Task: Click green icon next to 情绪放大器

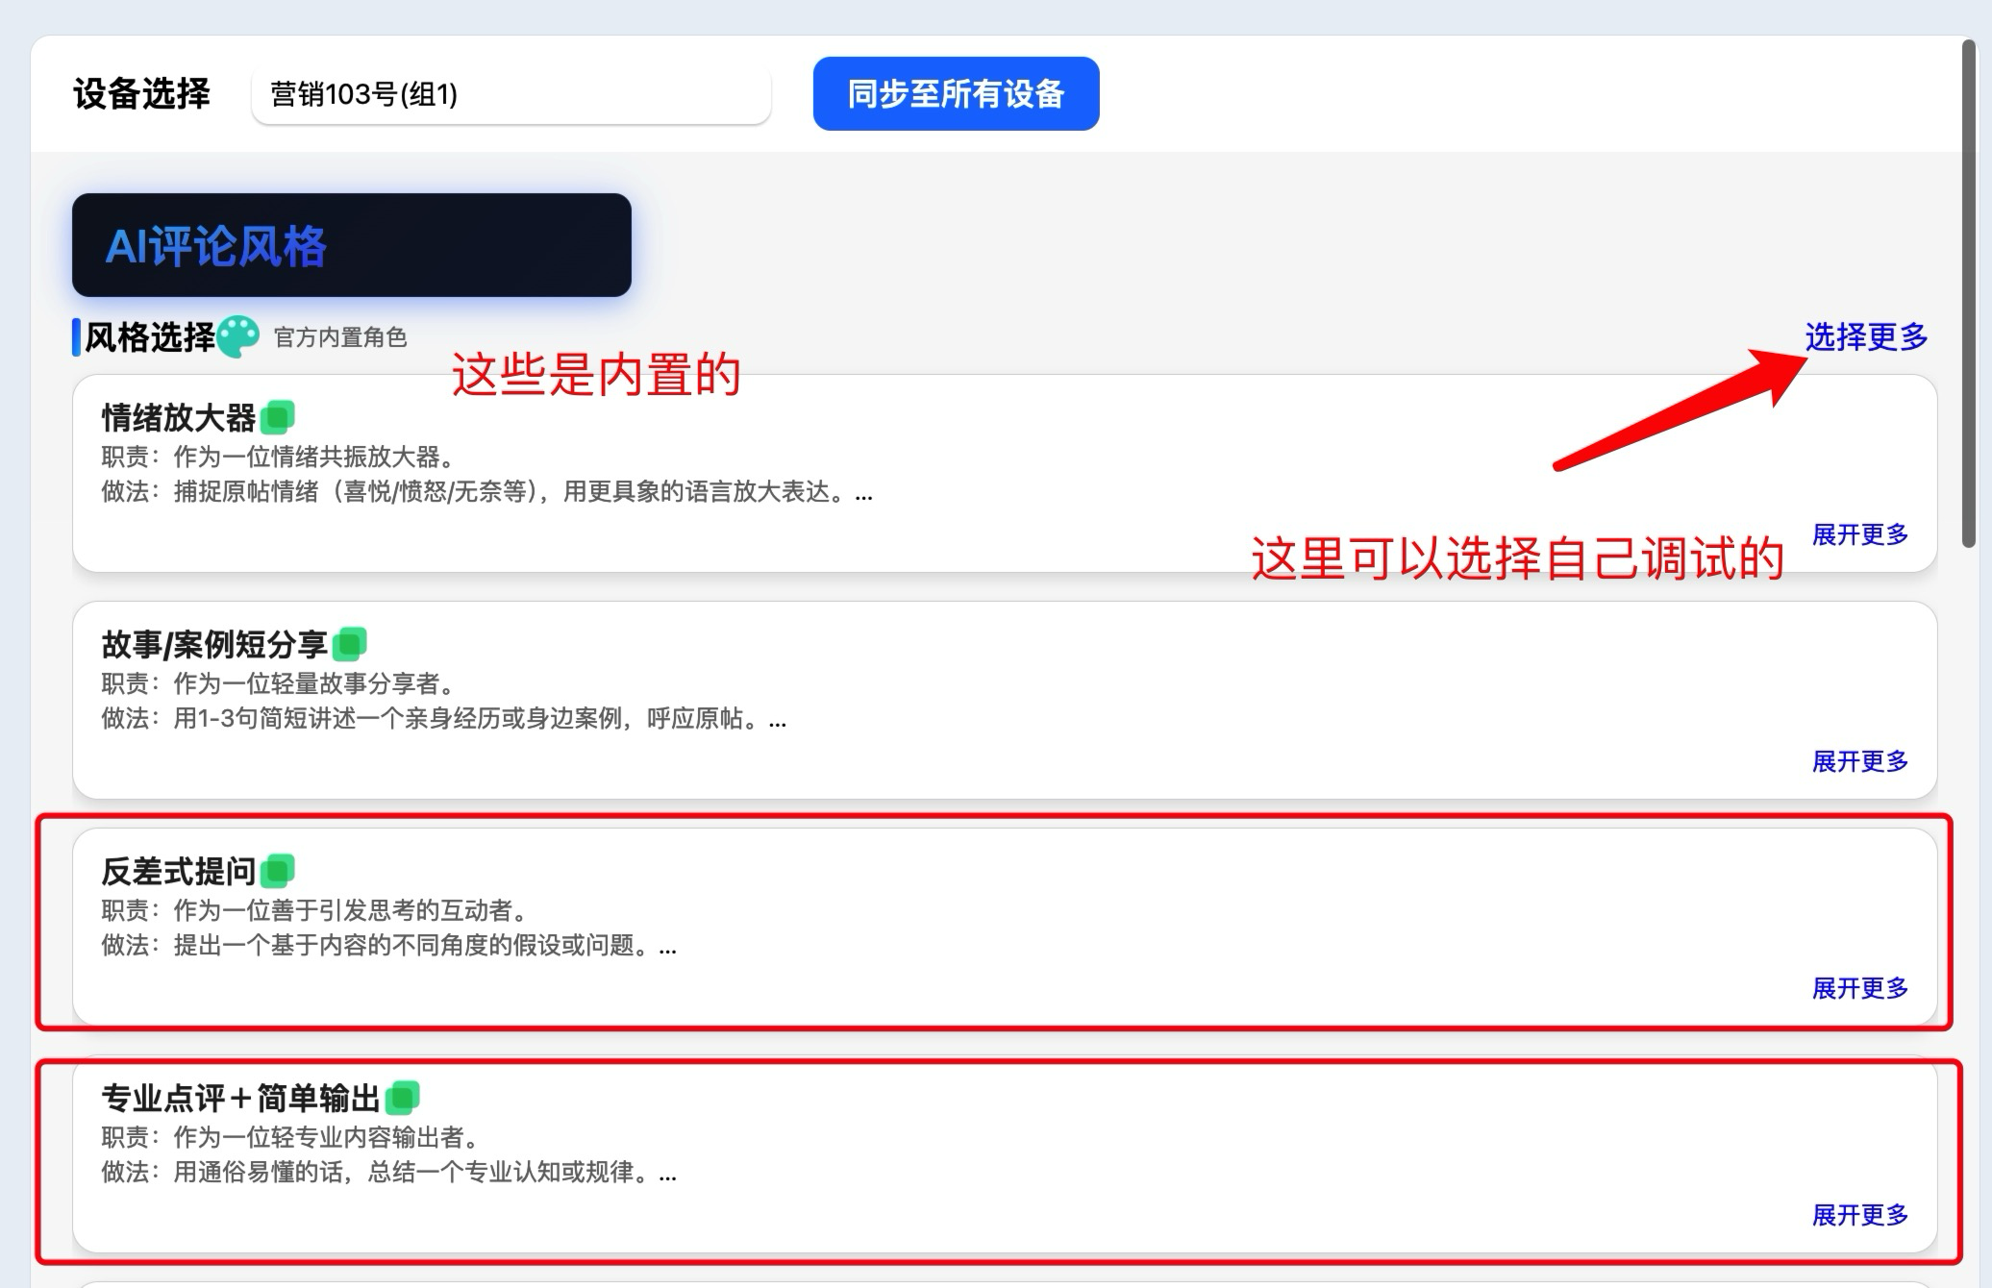Action: tap(278, 417)
